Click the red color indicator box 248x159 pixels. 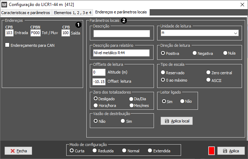(211, 151)
